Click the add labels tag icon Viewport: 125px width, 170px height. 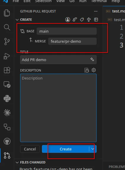(x=82, y=20)
